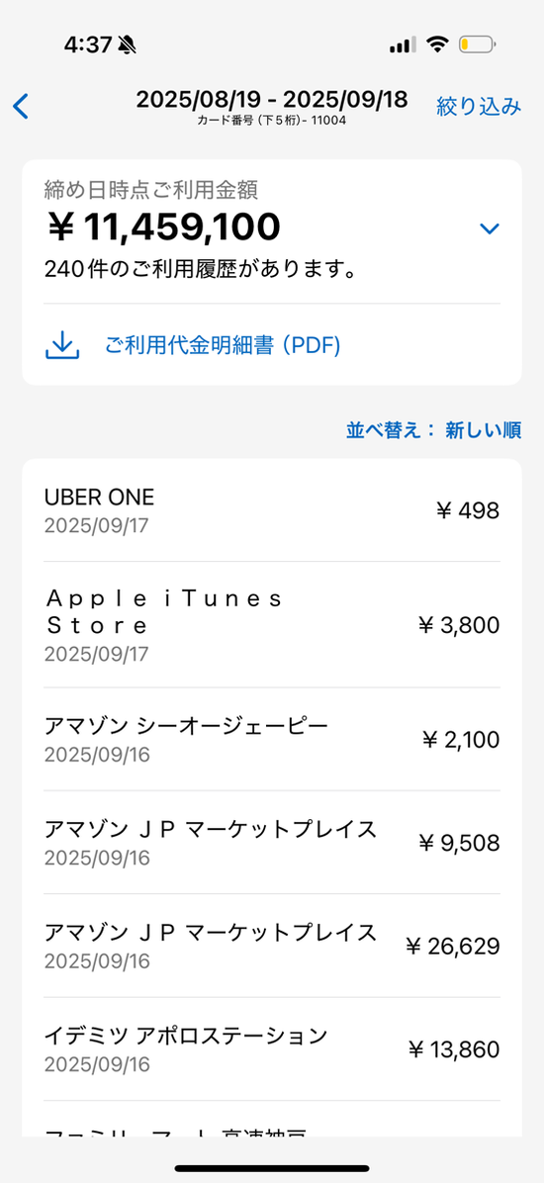544x1183 pixels.
Task: Tap the statement period date range title
Action: pyautogui.click(x=272, y=100)
